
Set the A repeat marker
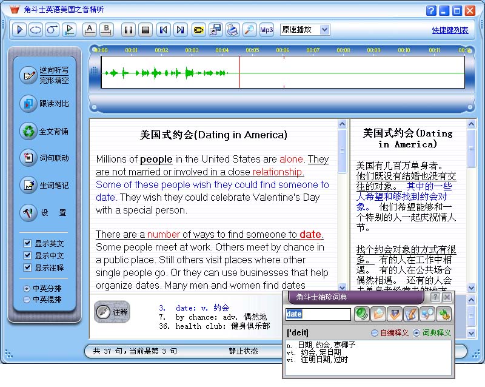(90, 30)
